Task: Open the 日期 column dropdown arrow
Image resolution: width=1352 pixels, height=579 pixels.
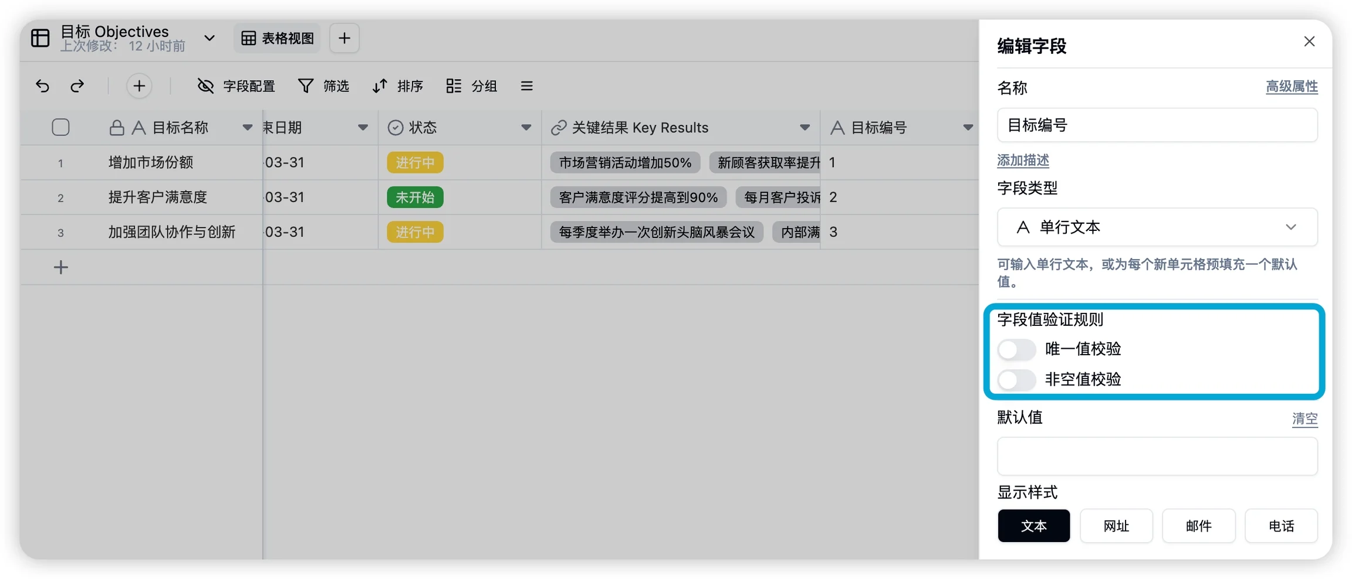Action: [x=363, y=128]
